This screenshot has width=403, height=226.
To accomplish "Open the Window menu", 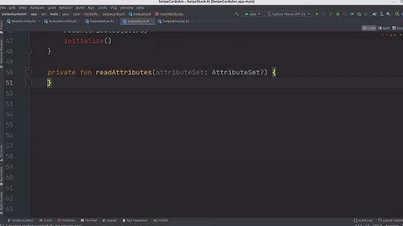I will (127, 8).
